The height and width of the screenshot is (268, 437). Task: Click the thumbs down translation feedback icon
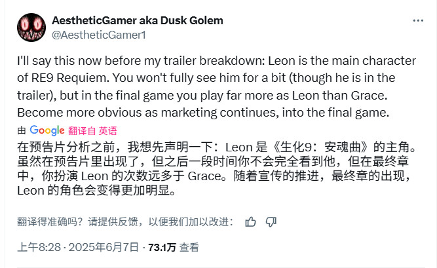click(271, 222)
